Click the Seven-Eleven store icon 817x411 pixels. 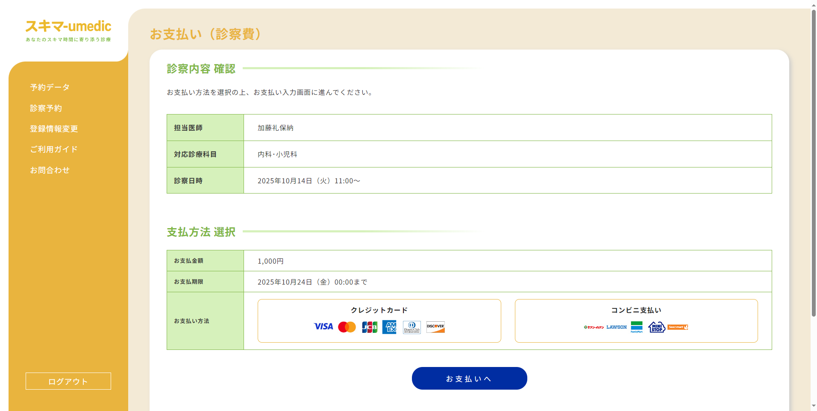tap(594, 327)
